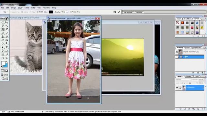Viewport: 207px width, 116px height.
Task: Select the Clone Stamp tool
Action: click(3, 37)
